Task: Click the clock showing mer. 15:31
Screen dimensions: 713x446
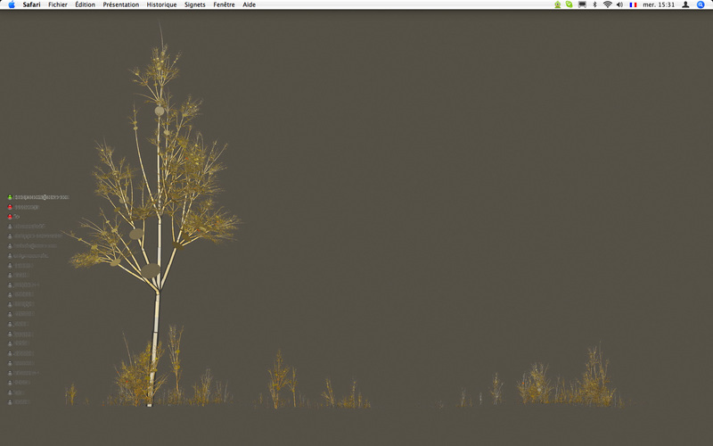Action: tap(659, 4)
